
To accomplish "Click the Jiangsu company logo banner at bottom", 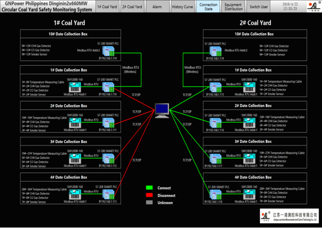I will point(289,216).
